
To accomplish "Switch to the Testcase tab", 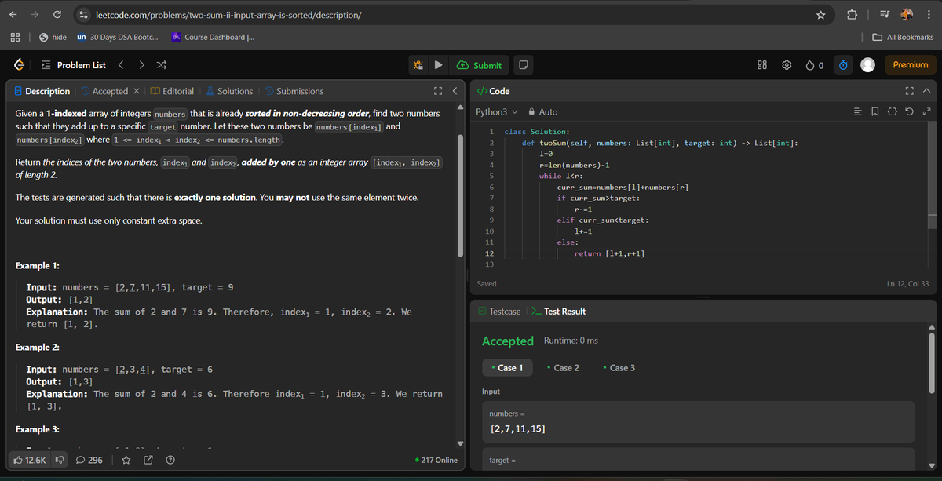I will tap(499, 312).
